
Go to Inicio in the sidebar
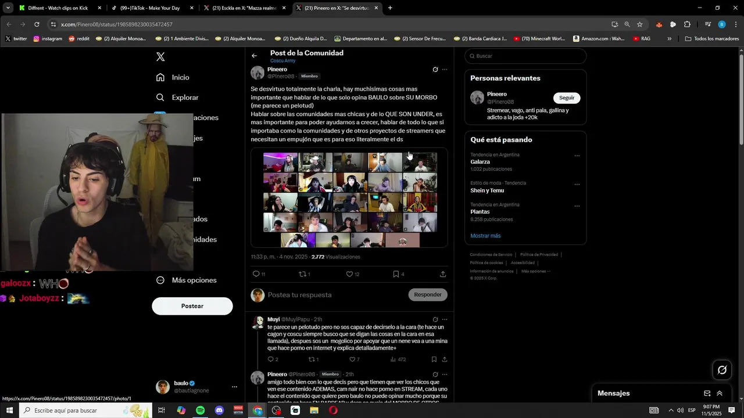click(x=173, y=77)
